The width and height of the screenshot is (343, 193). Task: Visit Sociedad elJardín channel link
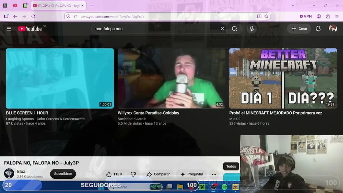pyautogui.click(x=132, y=119)
